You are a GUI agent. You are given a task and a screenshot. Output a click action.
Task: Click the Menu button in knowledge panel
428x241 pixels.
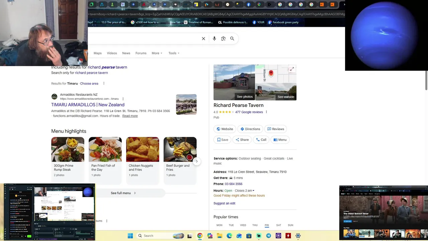coord(280,140)
